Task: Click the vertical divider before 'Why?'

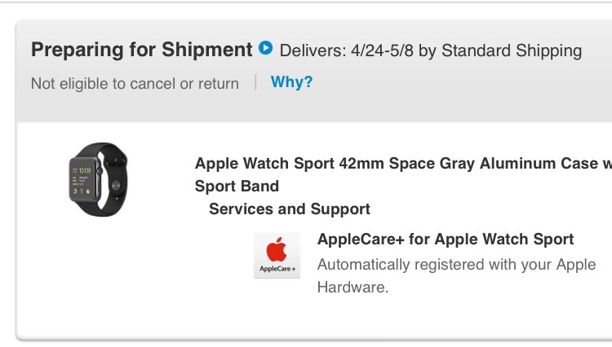Action: click(x=255, y=82)
